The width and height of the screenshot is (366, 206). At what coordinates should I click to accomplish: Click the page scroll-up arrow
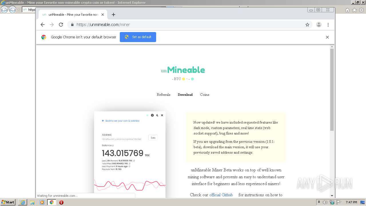(332, 47)
